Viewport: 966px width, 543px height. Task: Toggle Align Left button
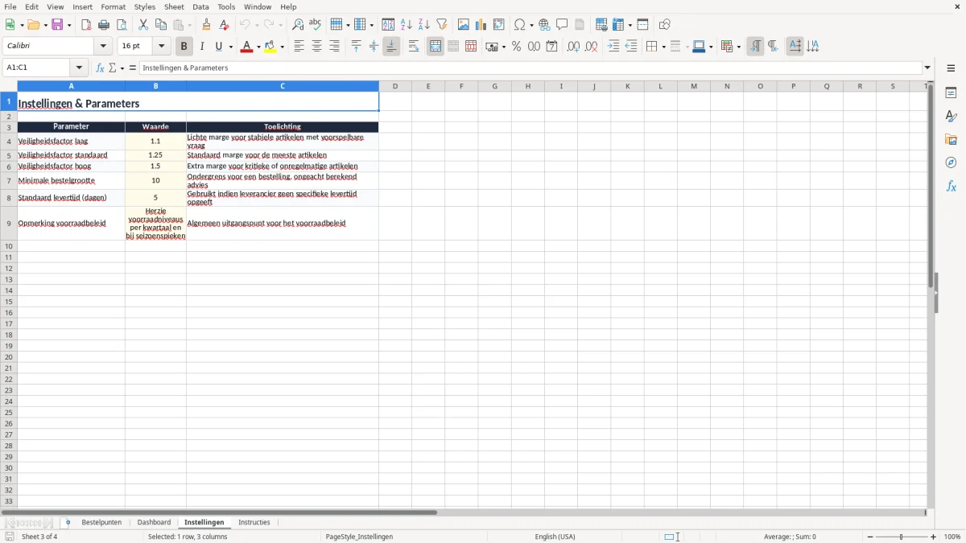pyautogui.click(x=299, y=47)
